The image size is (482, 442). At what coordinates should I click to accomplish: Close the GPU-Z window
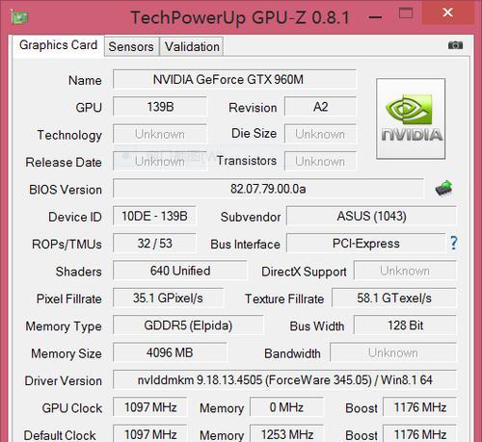pyautogui.click(x=447, y=13)
